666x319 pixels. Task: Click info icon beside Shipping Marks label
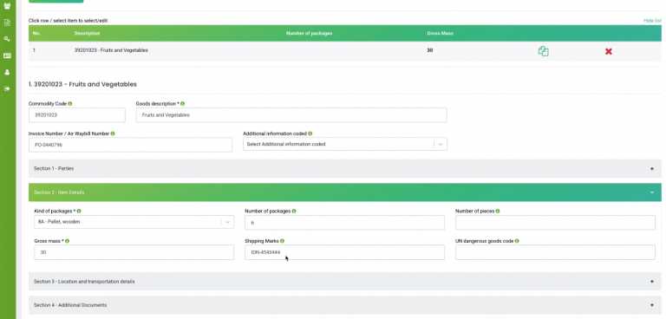click(282, 241)
